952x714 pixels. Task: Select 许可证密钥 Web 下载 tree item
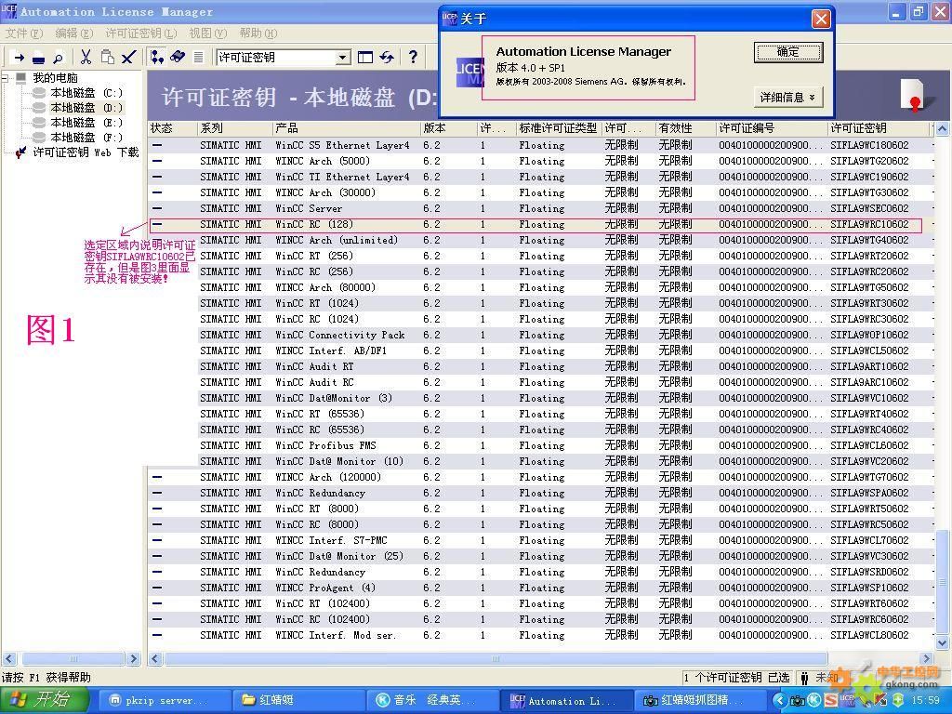tap(86, 152)
